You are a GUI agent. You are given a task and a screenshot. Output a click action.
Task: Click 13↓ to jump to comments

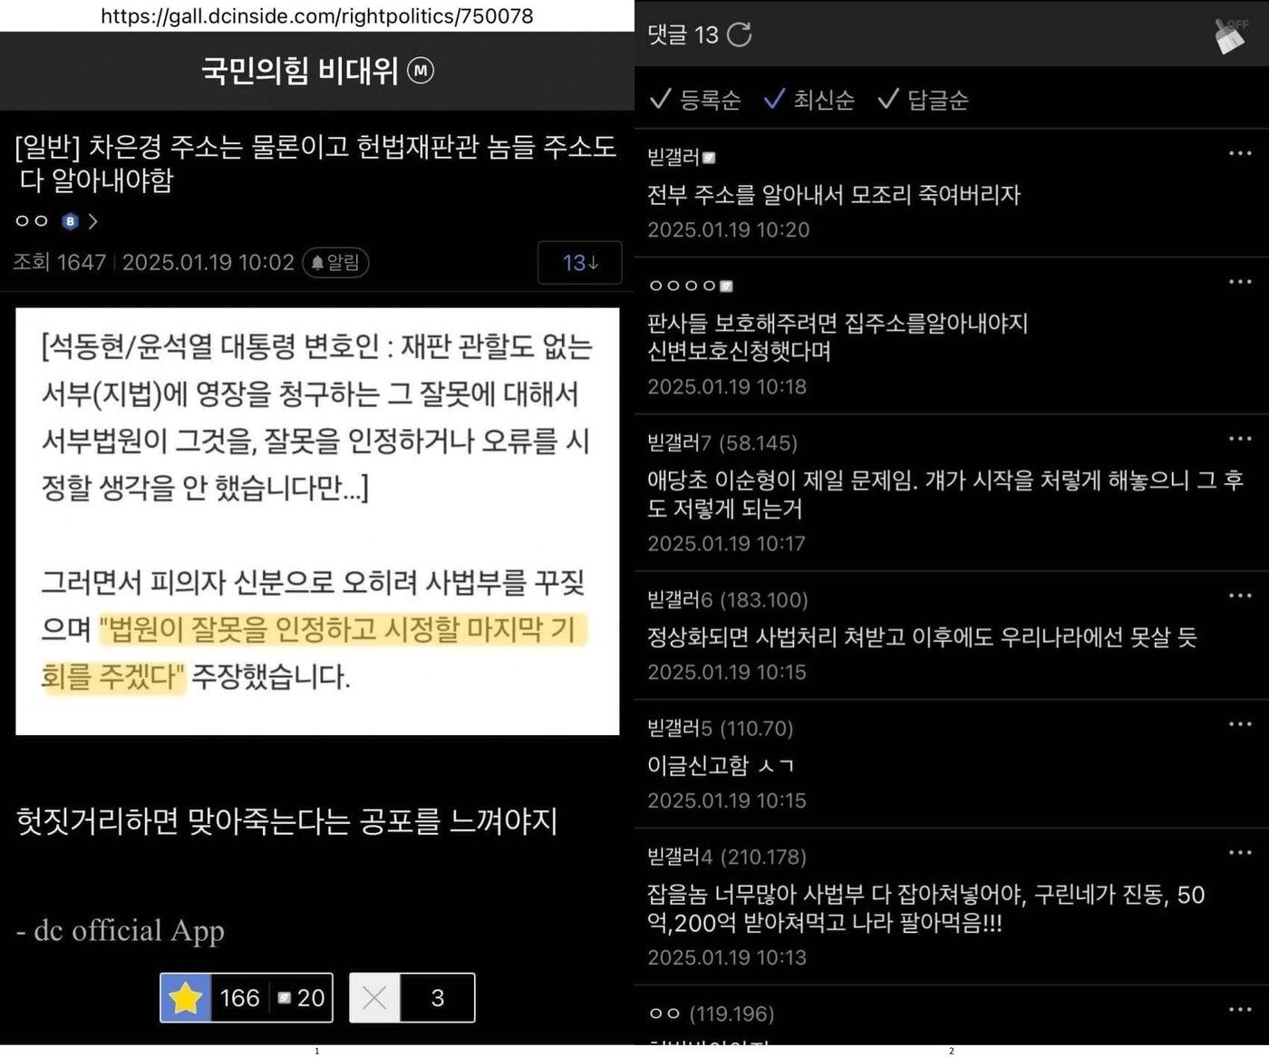coord(579,263)
